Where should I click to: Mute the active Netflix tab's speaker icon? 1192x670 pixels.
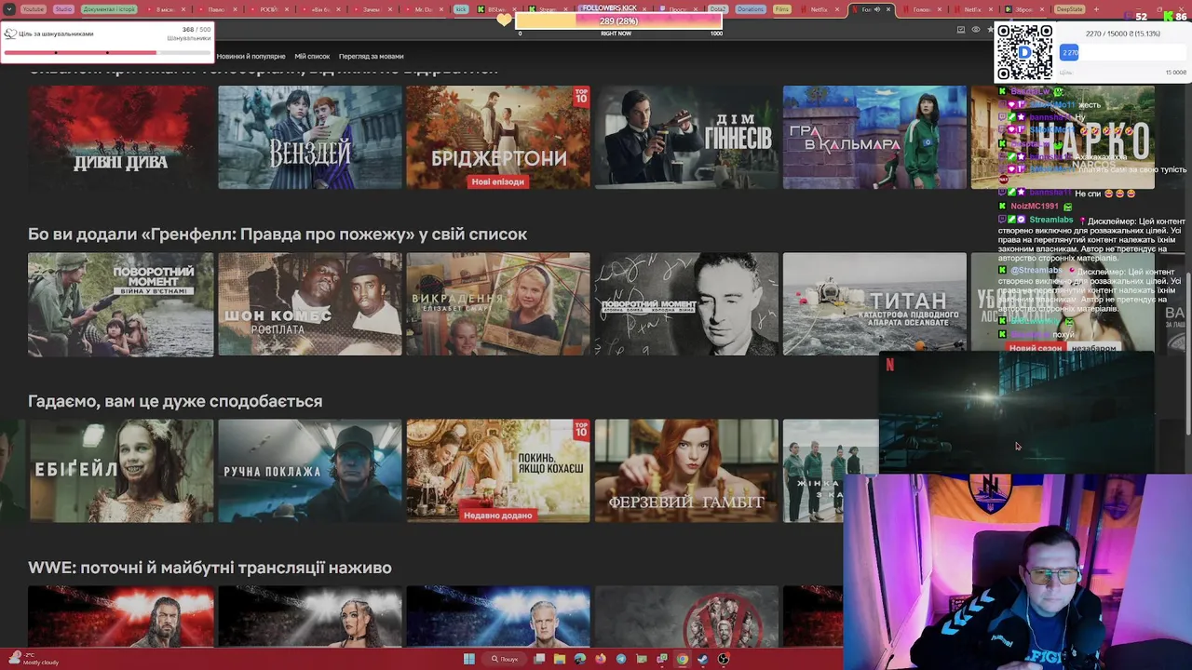876,9
